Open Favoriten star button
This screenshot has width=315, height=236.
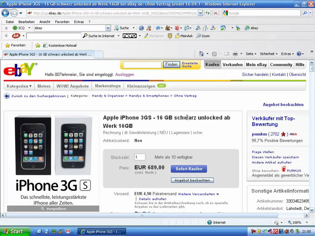[x=15, y=45]
